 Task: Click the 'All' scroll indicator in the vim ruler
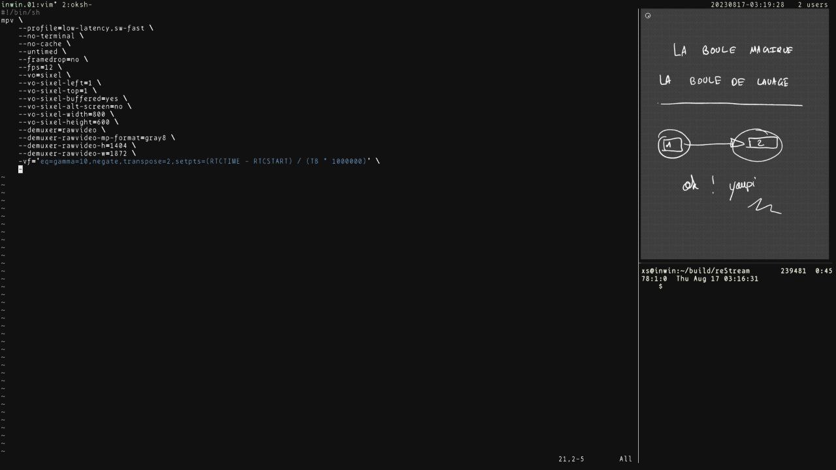[x=626, y=459]
